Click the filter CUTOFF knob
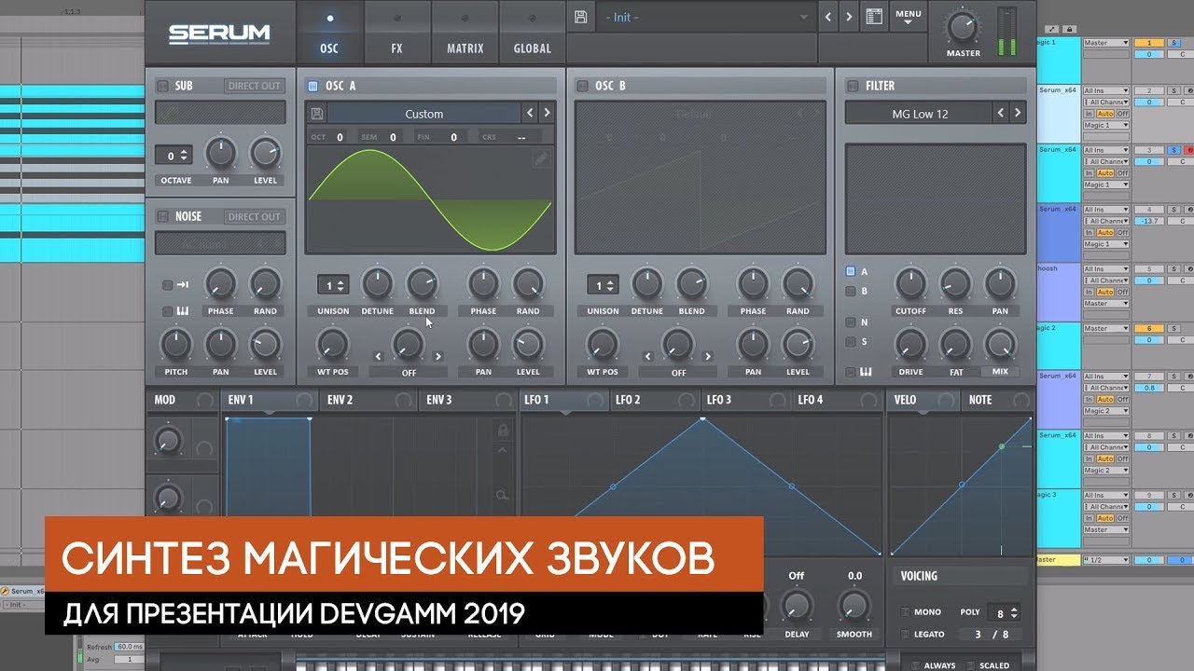 [910, 283]
